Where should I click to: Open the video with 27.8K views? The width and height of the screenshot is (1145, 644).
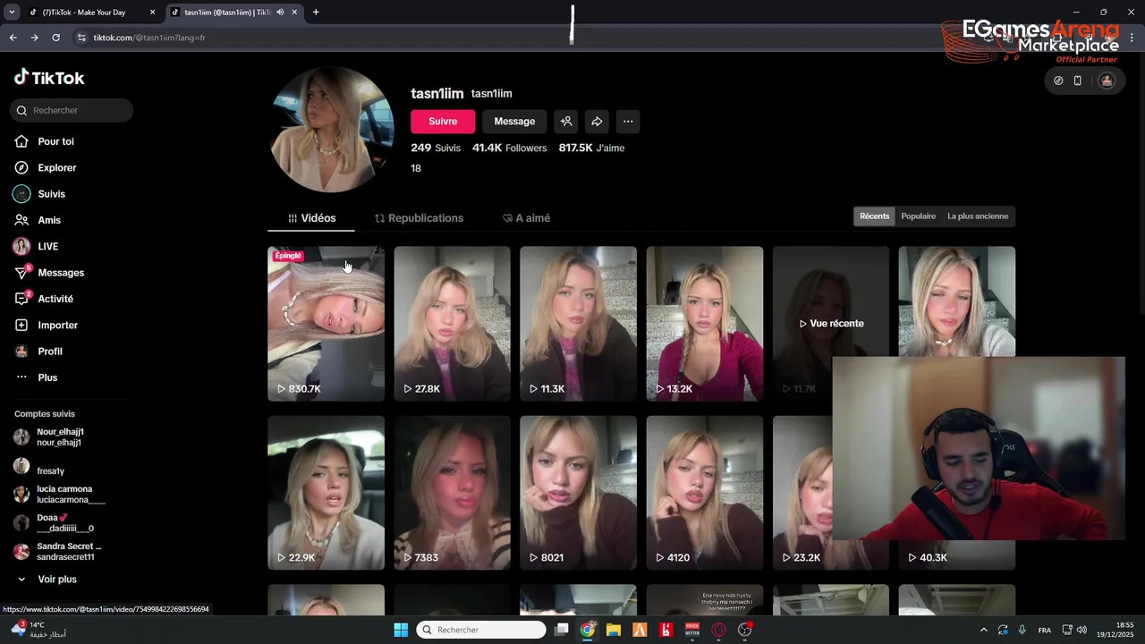(x=452, y=324)
